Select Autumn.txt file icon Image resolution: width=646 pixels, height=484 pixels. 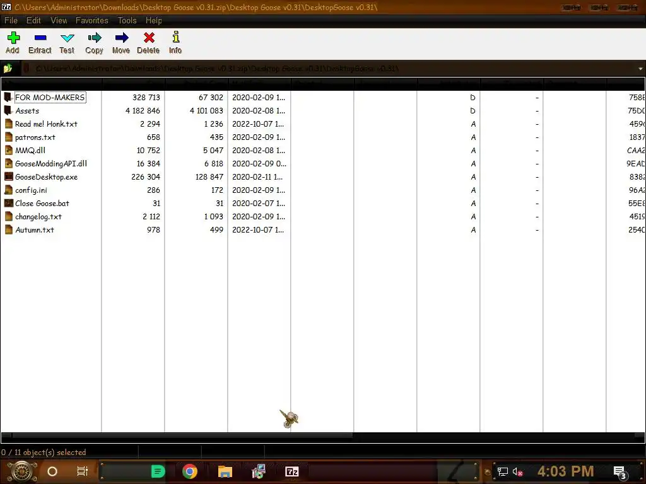pos(9,229)
